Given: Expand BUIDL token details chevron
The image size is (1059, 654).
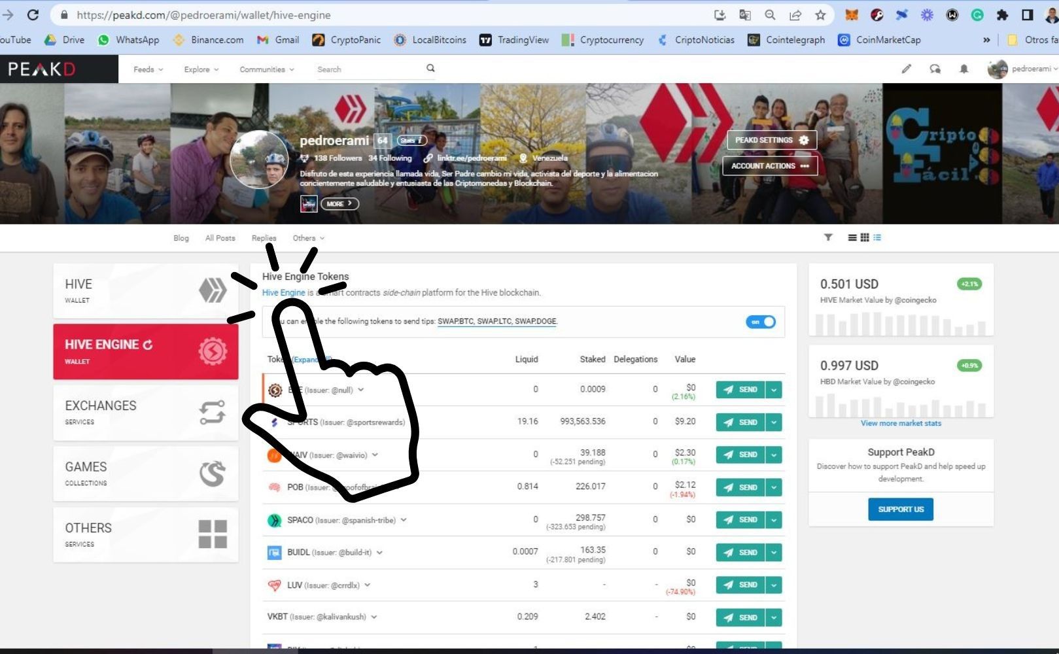Looking at the screenshot, I should (379, 553).
